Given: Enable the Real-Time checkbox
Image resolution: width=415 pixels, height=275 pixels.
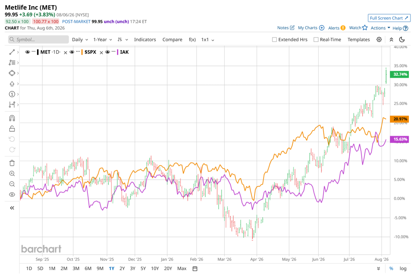Looking at the screenshot, I should (x=316, y=39).
